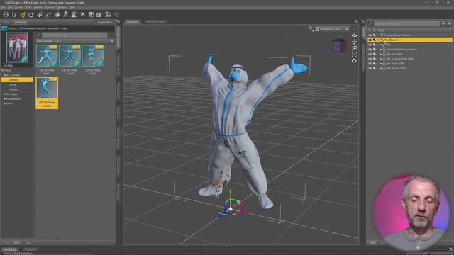Click the Region Navigator tool icon

(91, 14)
